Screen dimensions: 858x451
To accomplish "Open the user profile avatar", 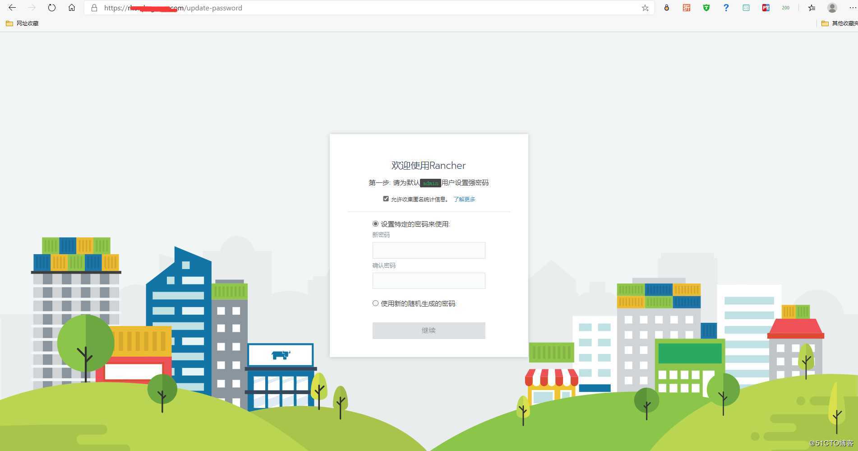I will pyautogui.click(x=832, y=8).
